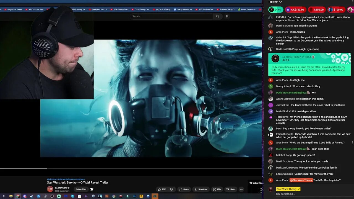Open Windows Task View icon
Image resolution: width=354 pixels, height=199 pixels.
click(x=4, y=196)
